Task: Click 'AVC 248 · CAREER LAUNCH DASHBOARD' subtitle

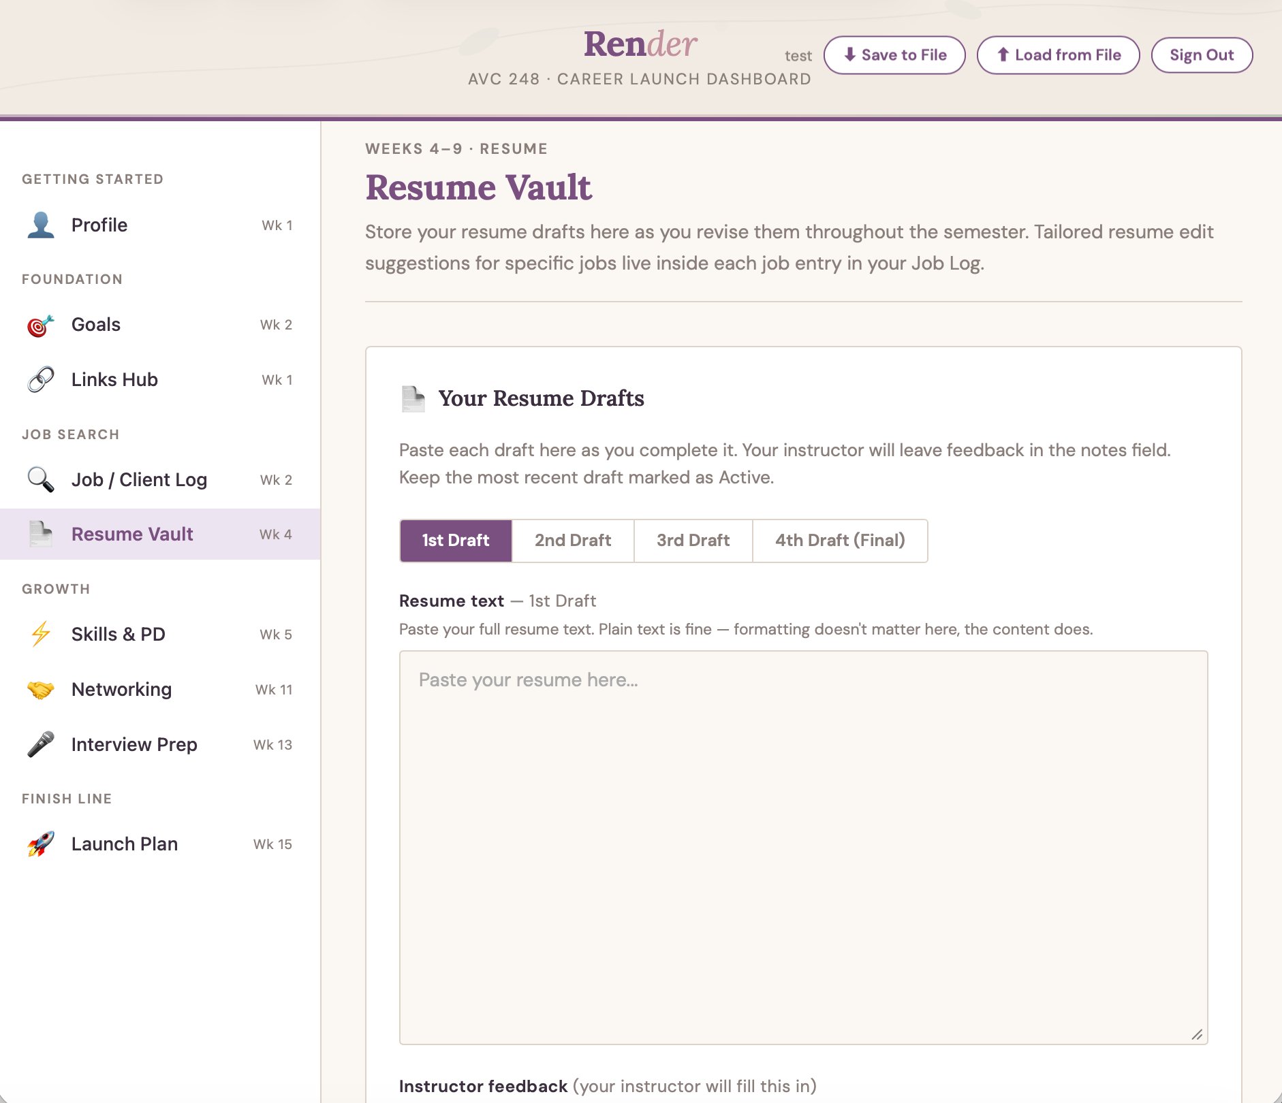Action: tap(640, 79)
